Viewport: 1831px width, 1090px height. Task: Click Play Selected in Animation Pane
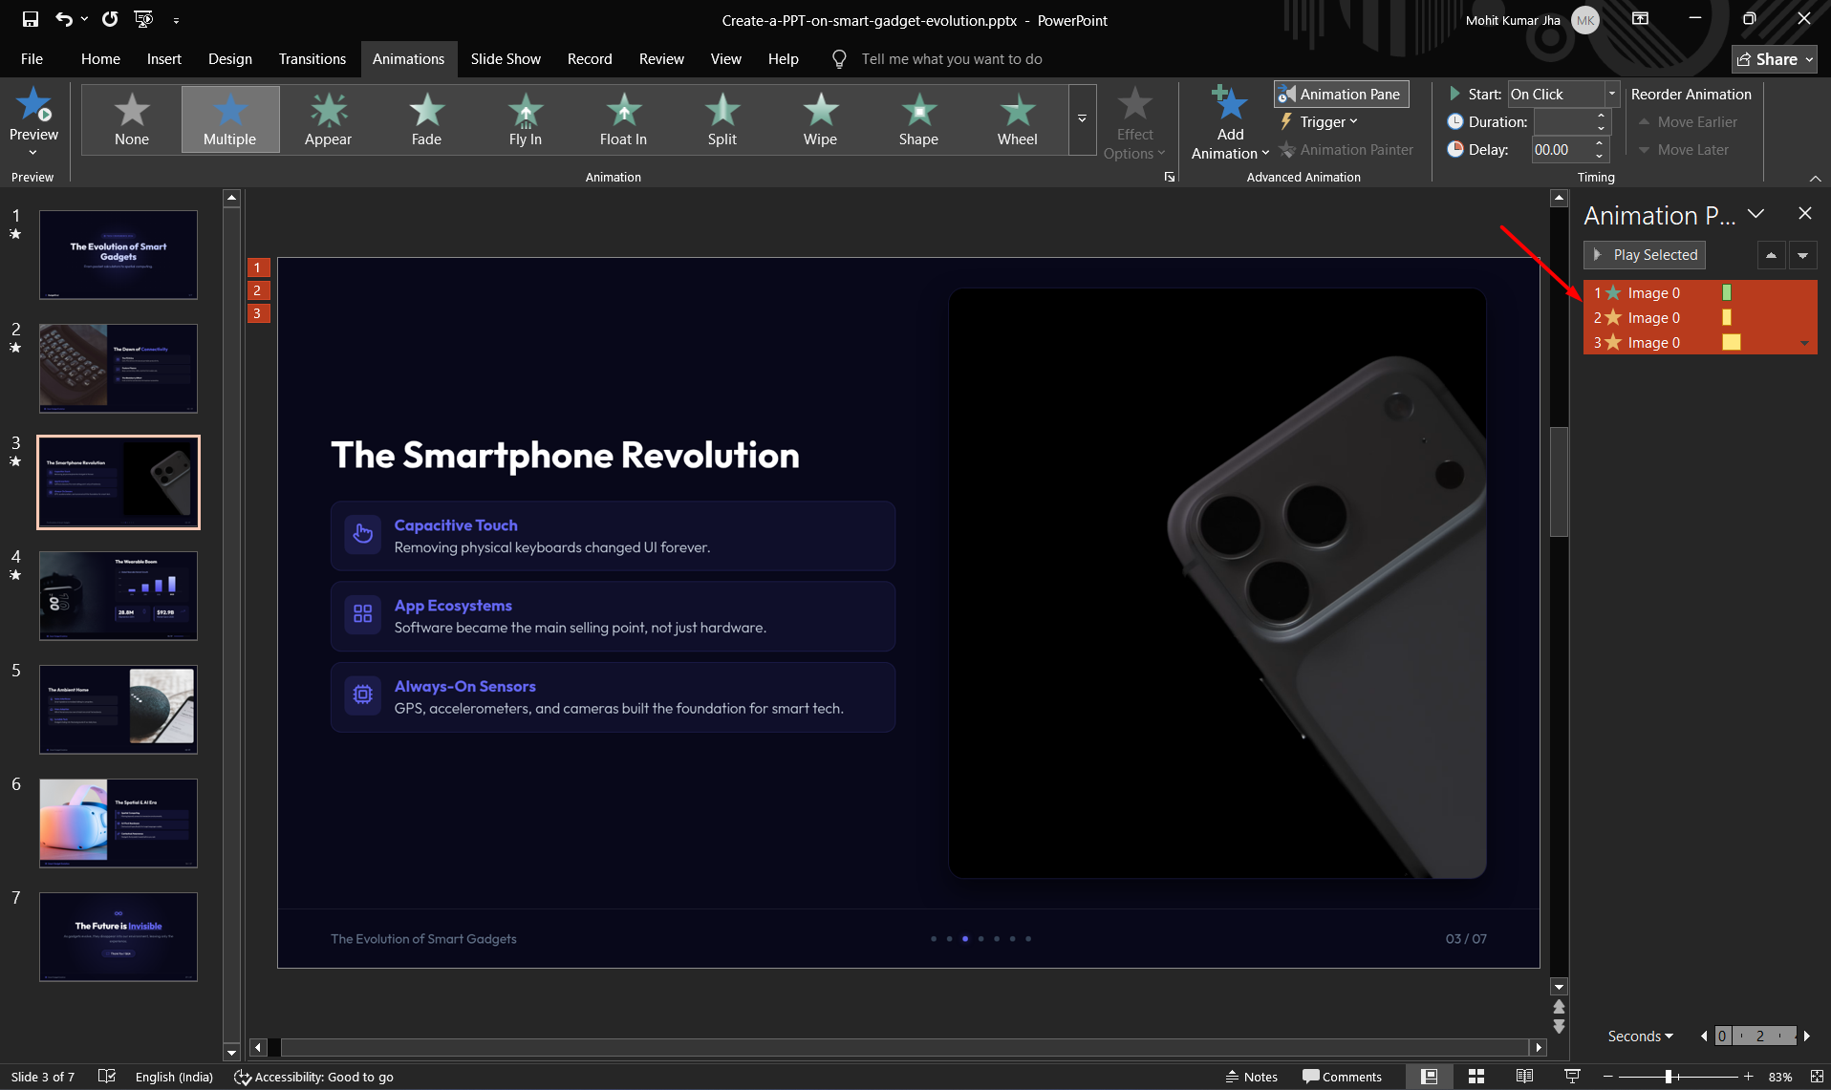click(x=1645, y=255)
